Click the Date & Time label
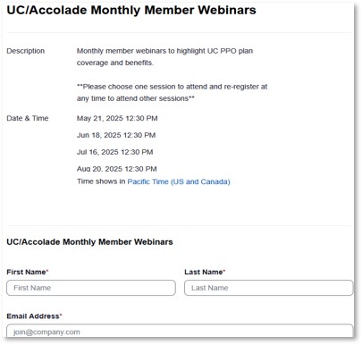Viewport: 362px width, 345px height. coord(28,118)
